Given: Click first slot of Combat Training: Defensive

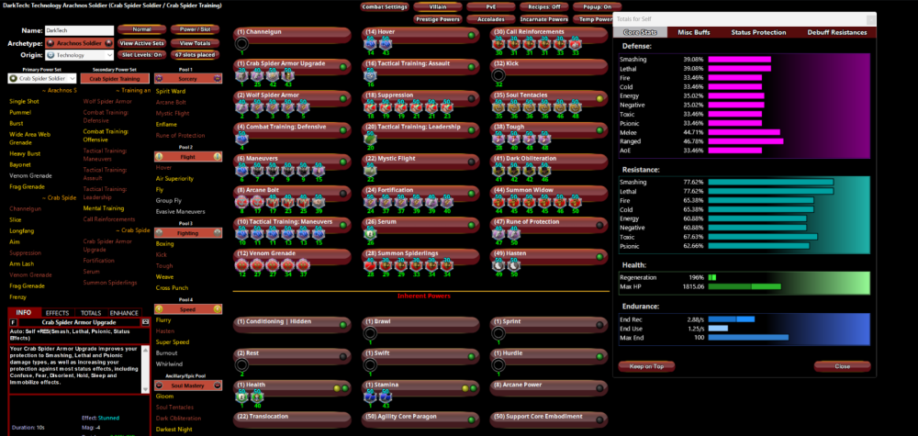Looking at the screenshot, I should click(x=242, y=139).
